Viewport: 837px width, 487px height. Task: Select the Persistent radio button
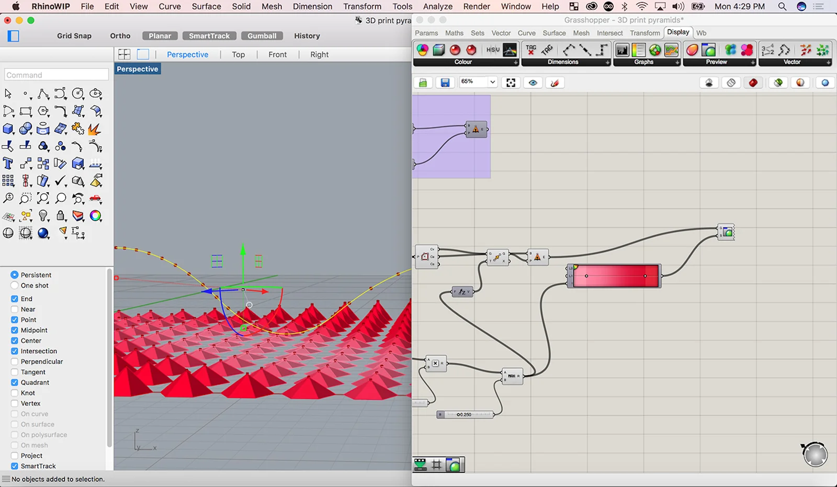(x=15, y=275)
